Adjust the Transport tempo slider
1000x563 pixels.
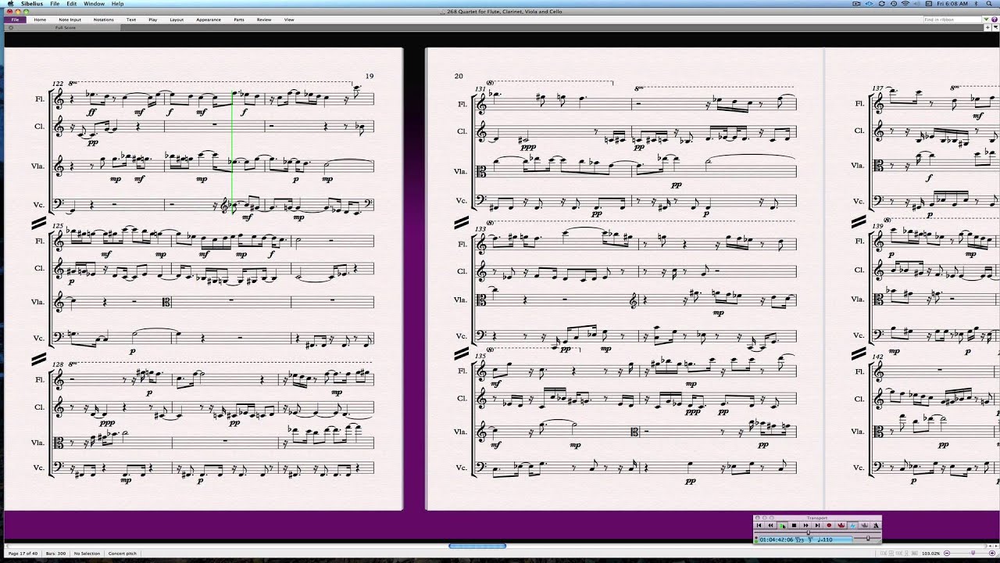(868, 538)
